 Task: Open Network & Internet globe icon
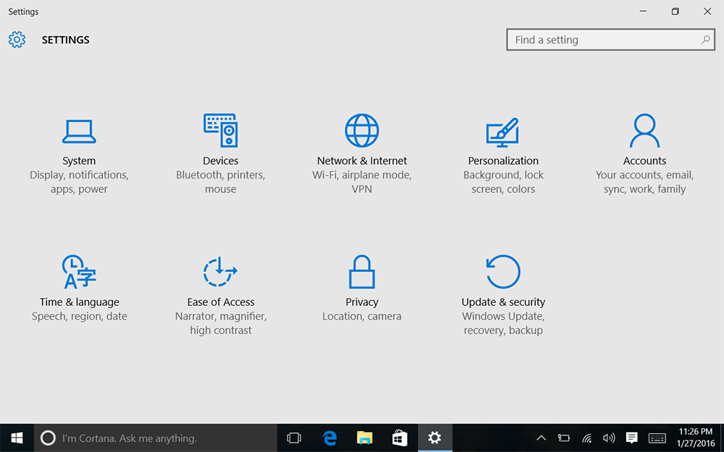[362, 131]
